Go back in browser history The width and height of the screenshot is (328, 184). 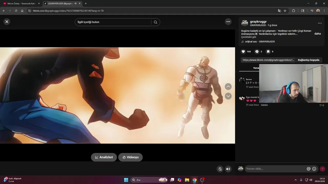coord(4,11)
